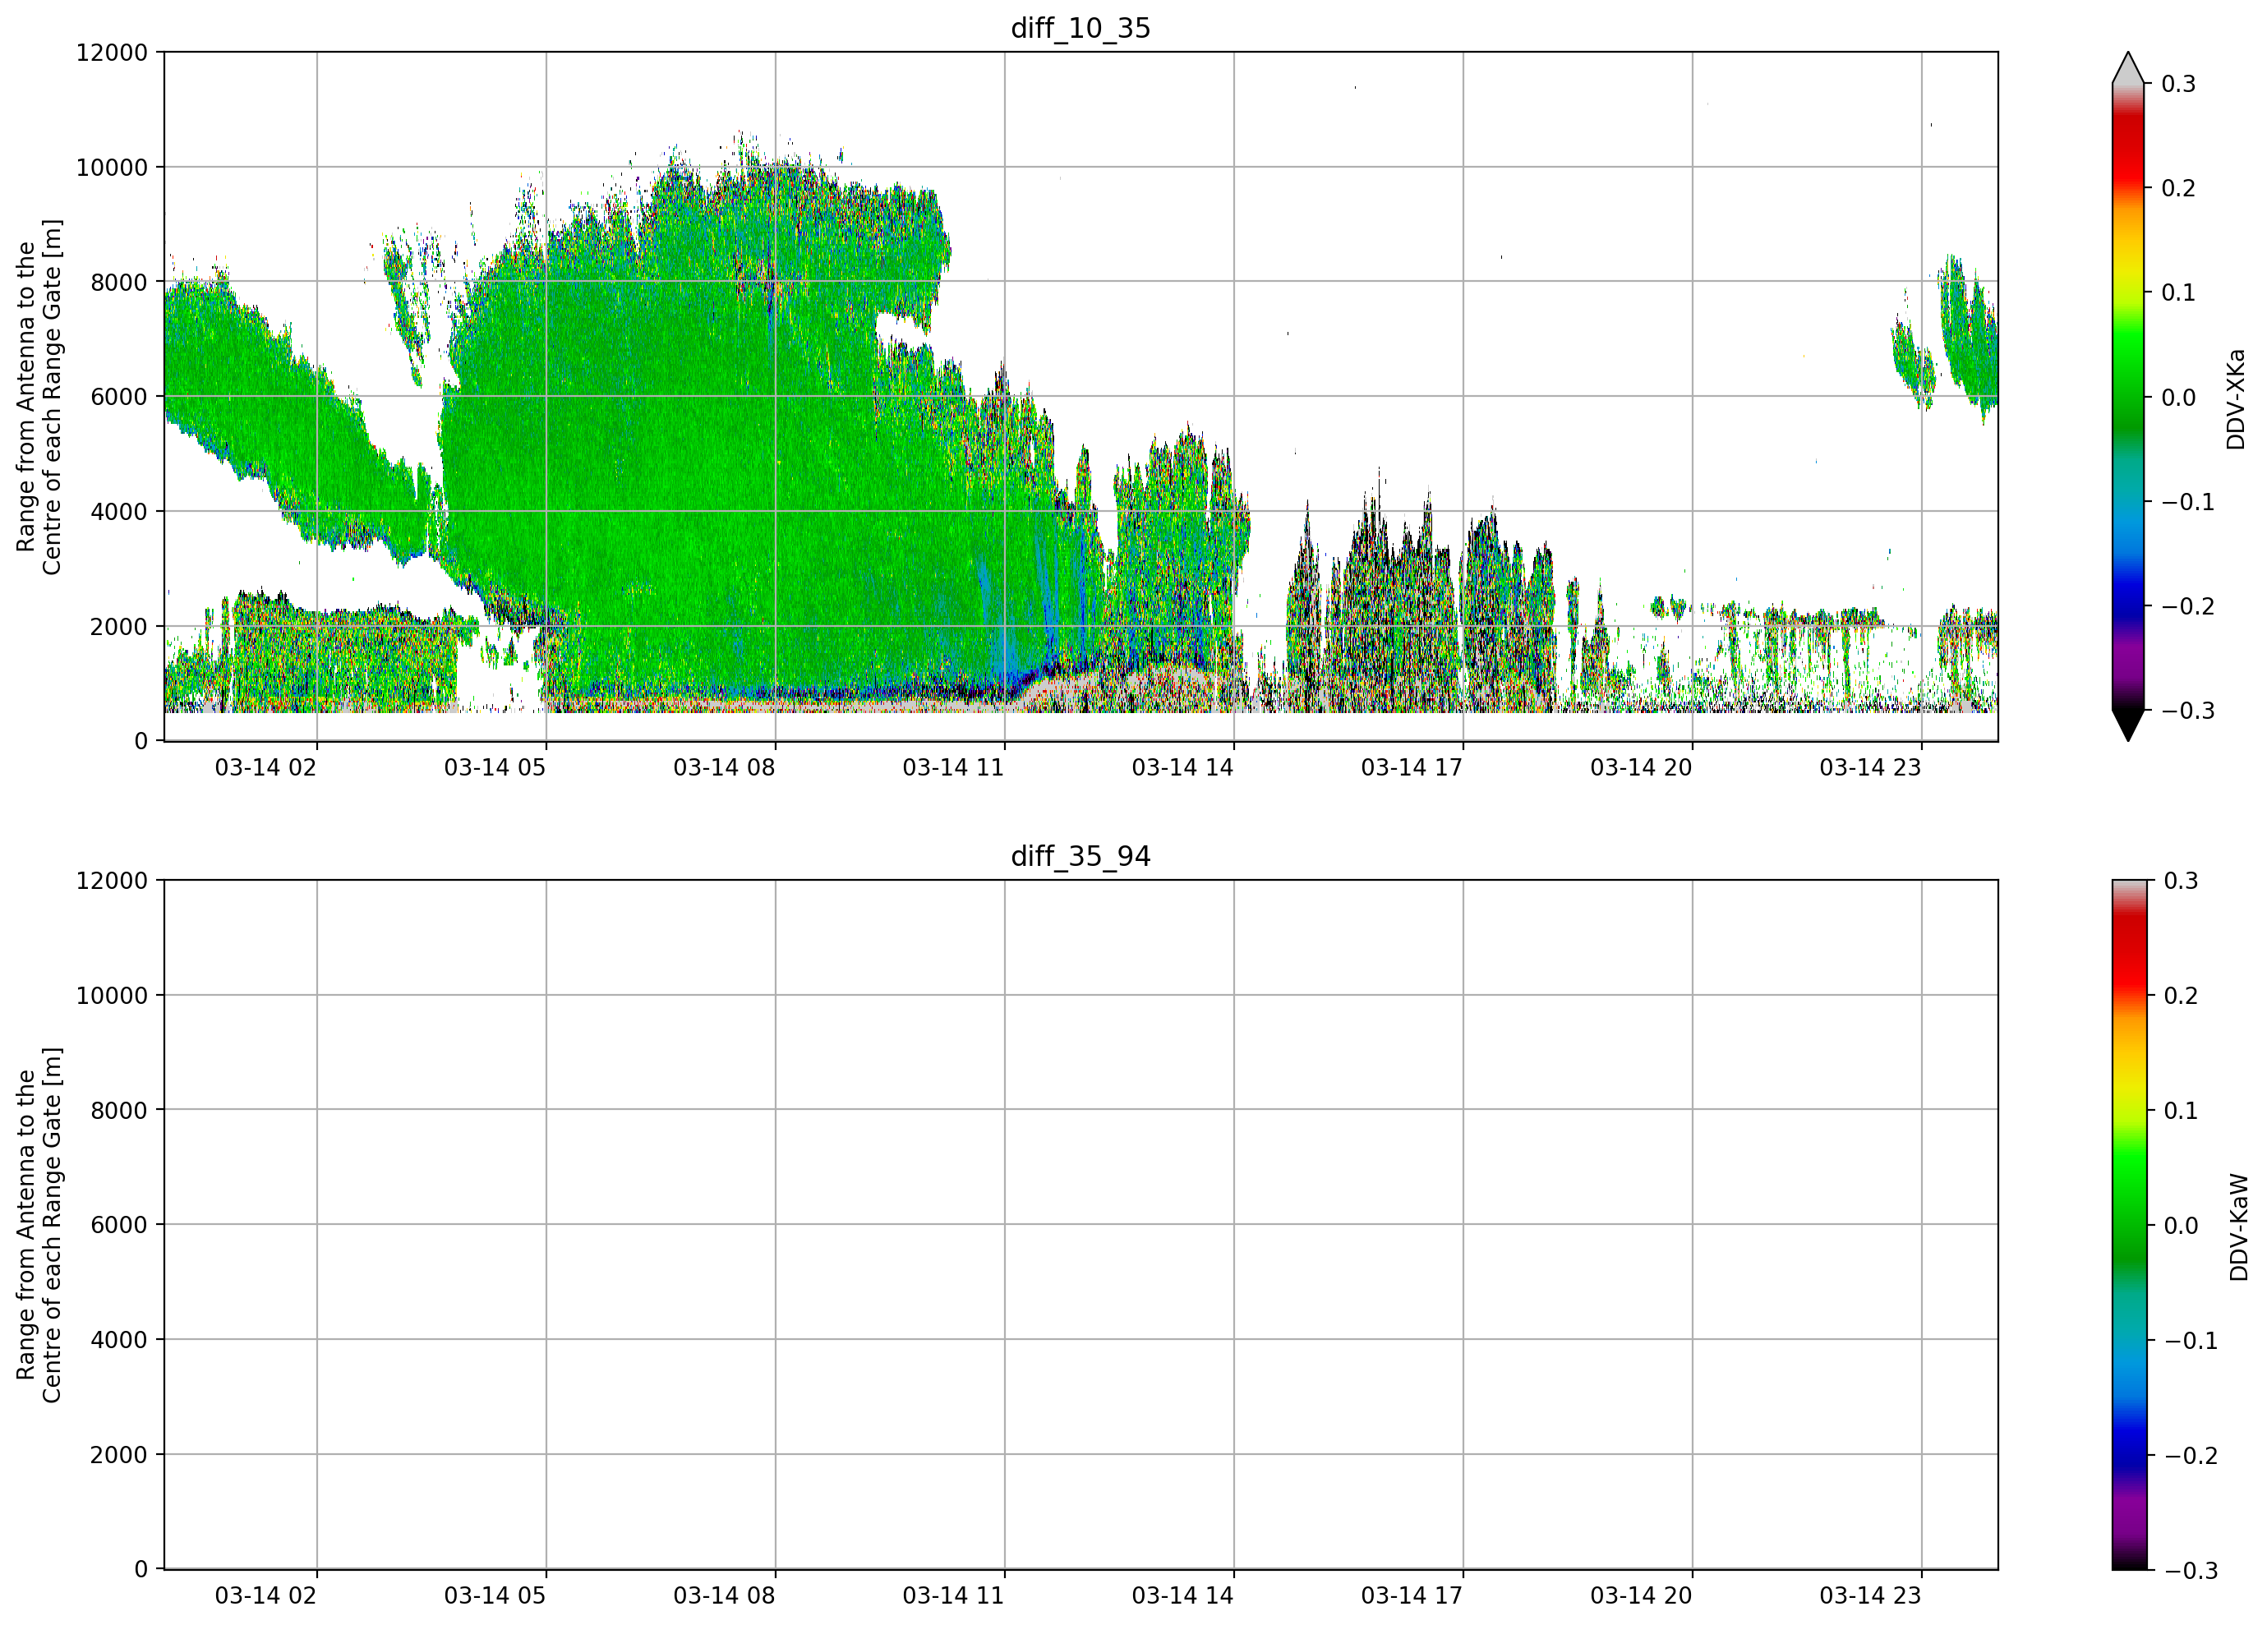The width and height of the screenshot is (2267, 1625).
Task: Click the 6000 y-tick of diff_35_94
Action: click(119, 1225)
